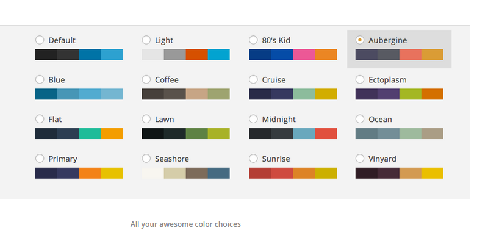The width and height of the screenshot is (488, 244).
Task: Select the Default color scheme radio button
Action: [x=40, y=40]
